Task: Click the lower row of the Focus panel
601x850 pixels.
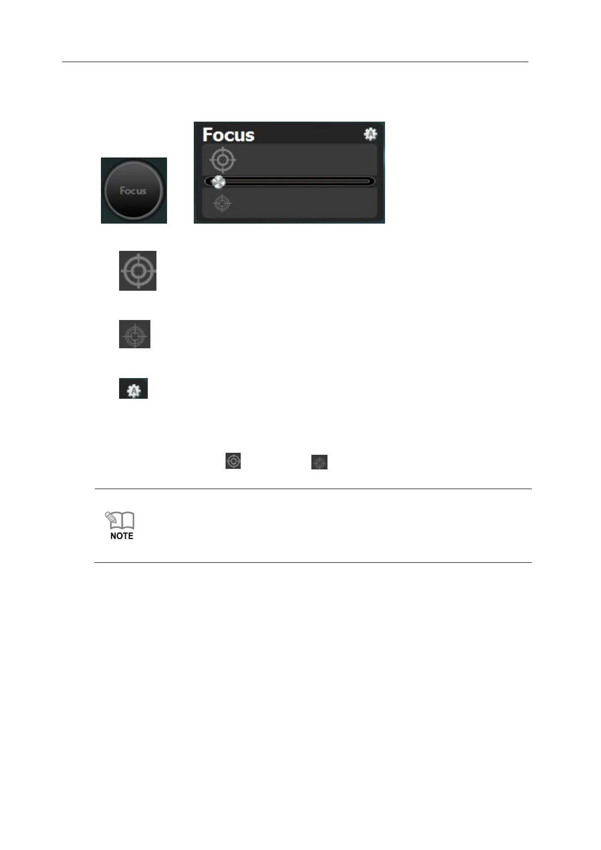Action: click(290, 203)
